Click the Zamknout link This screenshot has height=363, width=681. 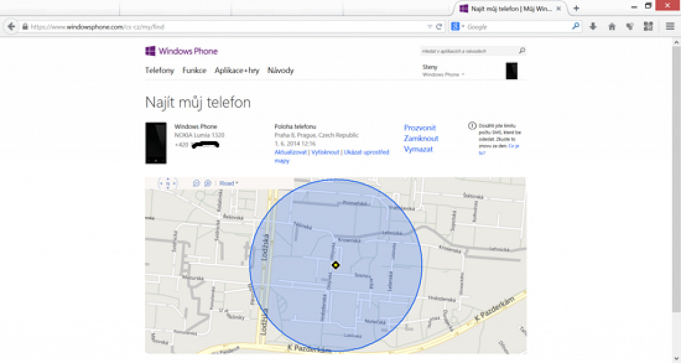tap(421, 138)
